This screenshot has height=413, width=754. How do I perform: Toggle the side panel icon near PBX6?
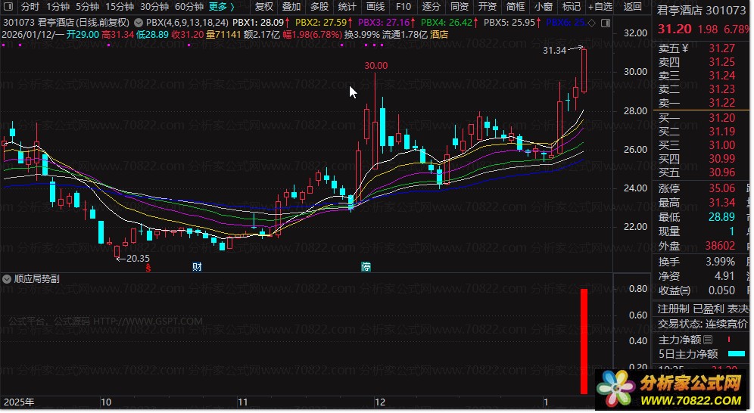606,23
